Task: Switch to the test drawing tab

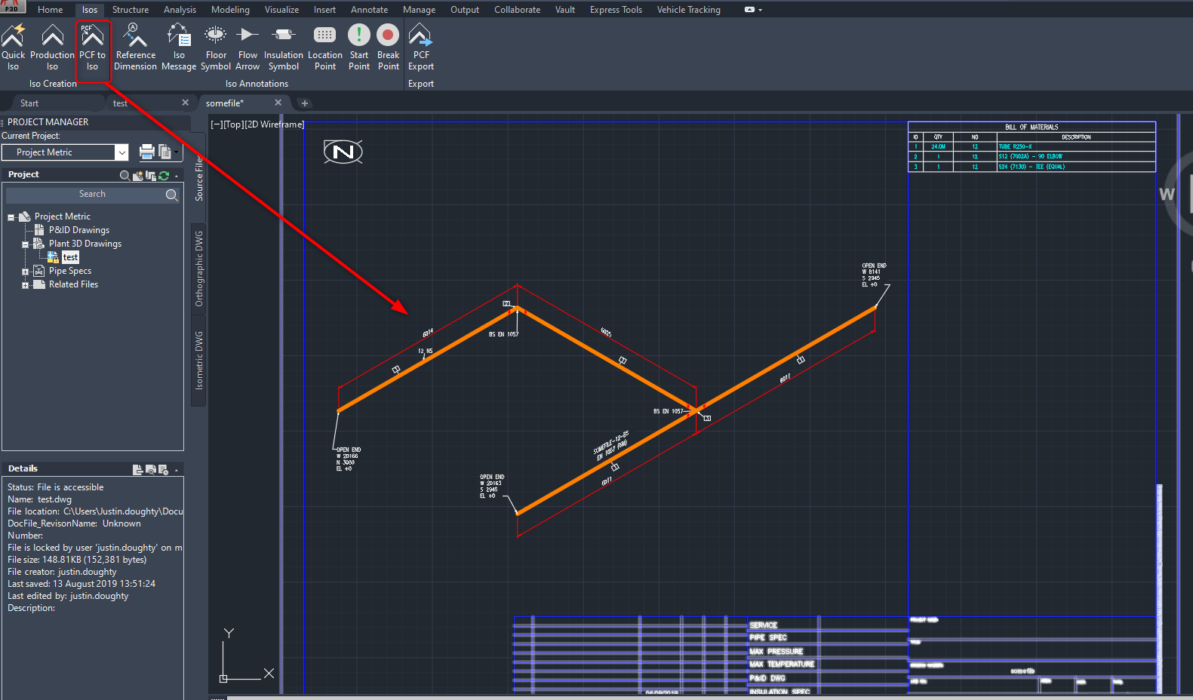Action: click(121, 103)
